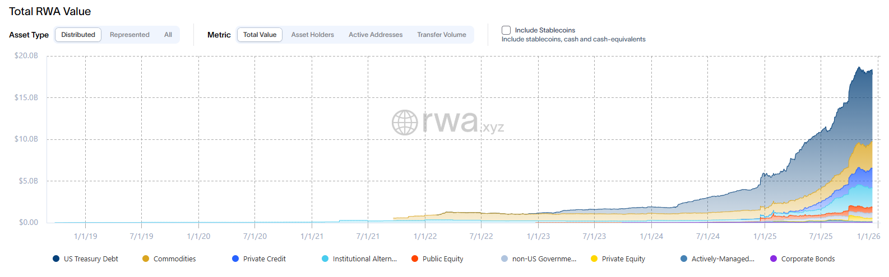Toggle Institutional Alternatives legend entry
889x277 pixels.
coord(364,259)
